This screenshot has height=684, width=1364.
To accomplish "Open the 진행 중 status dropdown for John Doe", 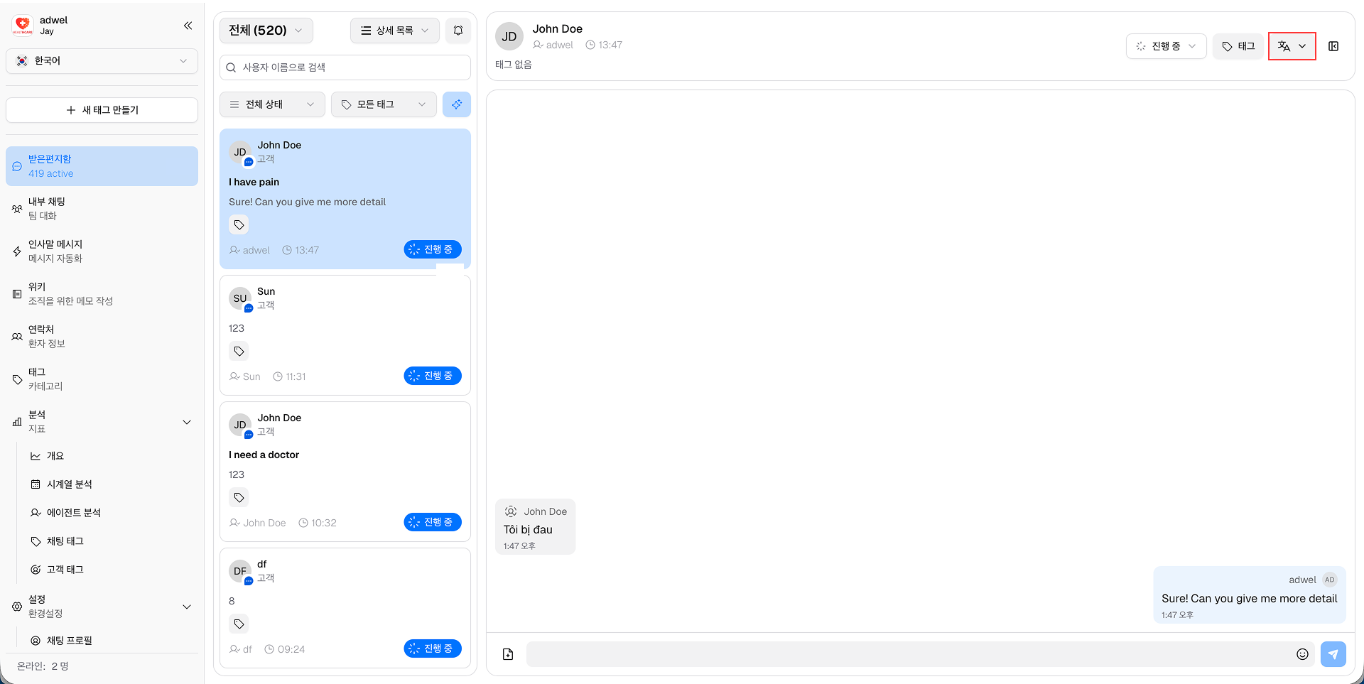I will [x=1166, y=45].
